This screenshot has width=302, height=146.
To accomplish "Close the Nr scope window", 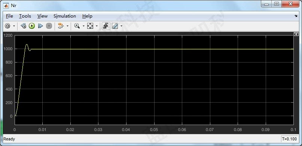I will click(291, 4).
